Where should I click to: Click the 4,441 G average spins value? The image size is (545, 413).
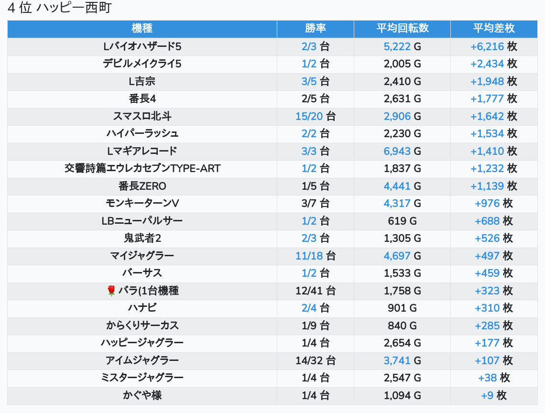click(402, 186)
